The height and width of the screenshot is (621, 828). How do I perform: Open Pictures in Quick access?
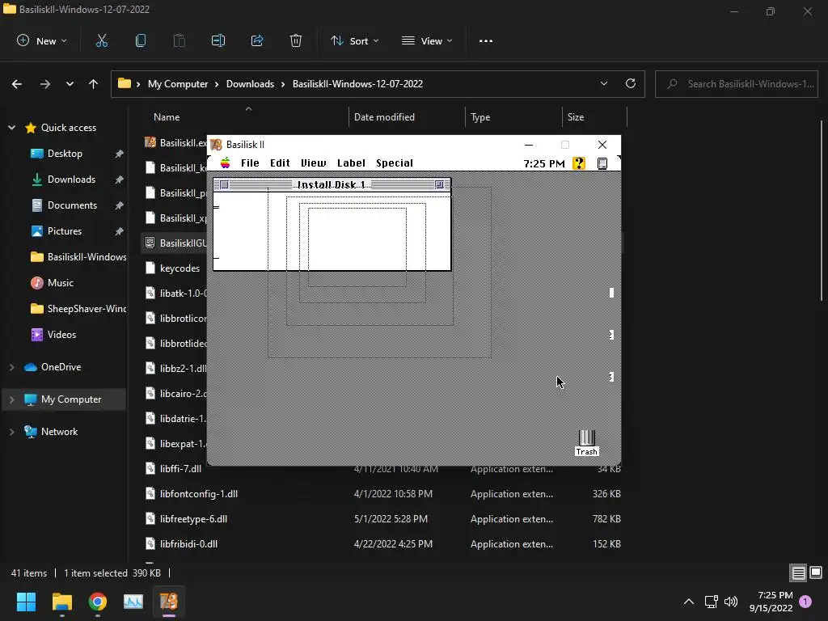[x=65, y=231]
